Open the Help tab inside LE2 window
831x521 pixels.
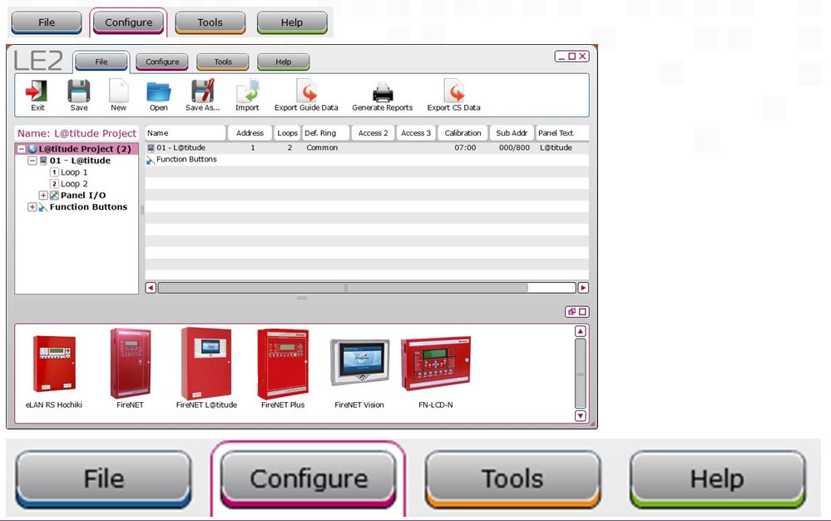(x=283, y=62)
